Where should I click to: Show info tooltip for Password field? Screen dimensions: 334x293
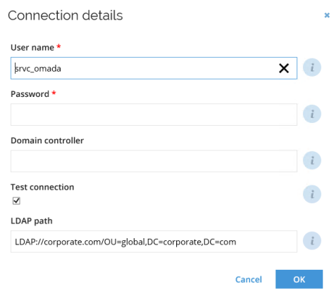(312, 114)
